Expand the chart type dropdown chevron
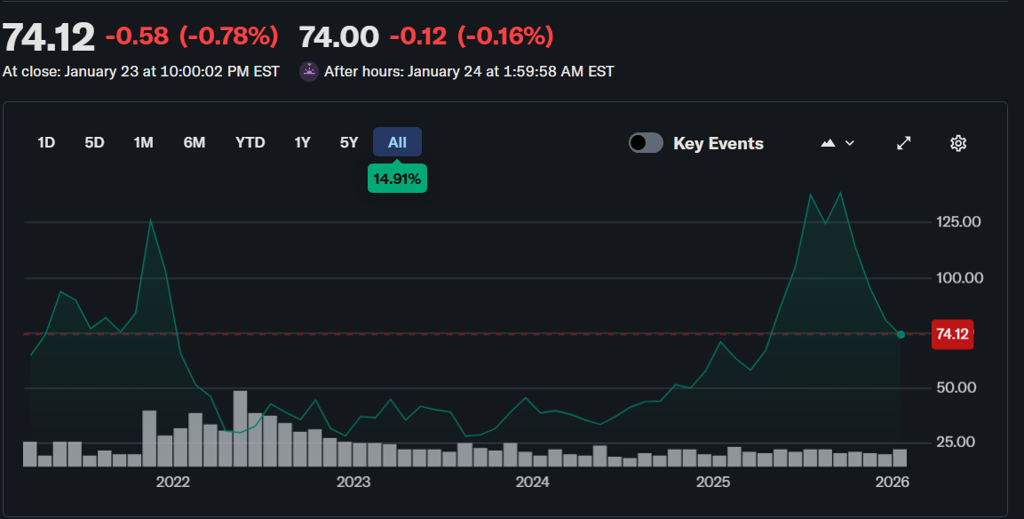The height and width of the screenshot is (519, 1024). click(x=850, y=143)
